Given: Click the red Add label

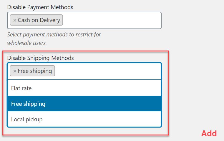Looking at the screenshot, I should [x=209, y=134].
